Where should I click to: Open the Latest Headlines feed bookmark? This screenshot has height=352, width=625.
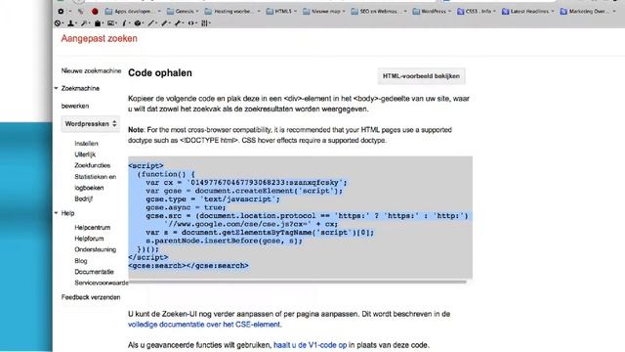(x=527, y=11)
